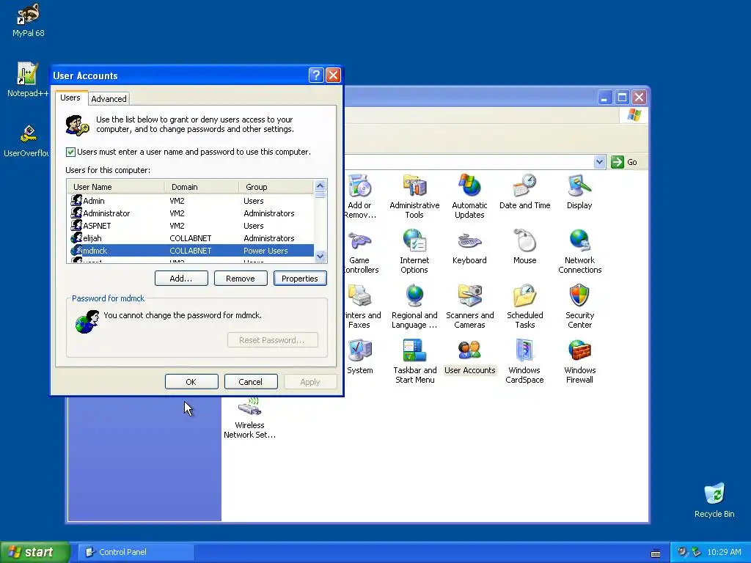Screen dimensions: 751x563
Task: Open Date and Time settings
Action: 524,192
